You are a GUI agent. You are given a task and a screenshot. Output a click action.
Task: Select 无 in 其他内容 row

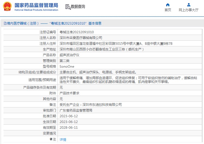point(61,99)
